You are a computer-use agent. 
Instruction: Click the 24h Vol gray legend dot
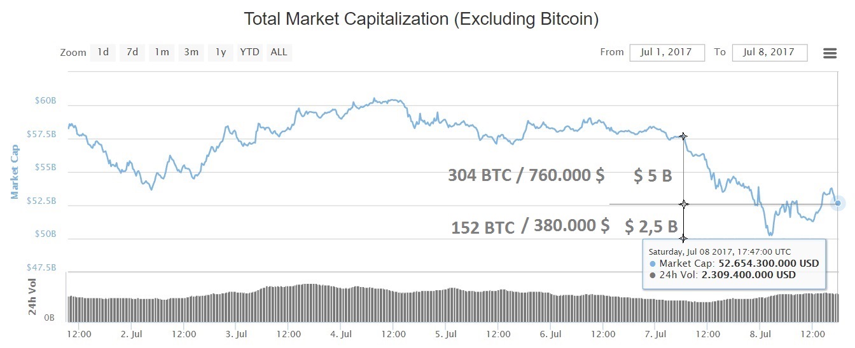653,275
